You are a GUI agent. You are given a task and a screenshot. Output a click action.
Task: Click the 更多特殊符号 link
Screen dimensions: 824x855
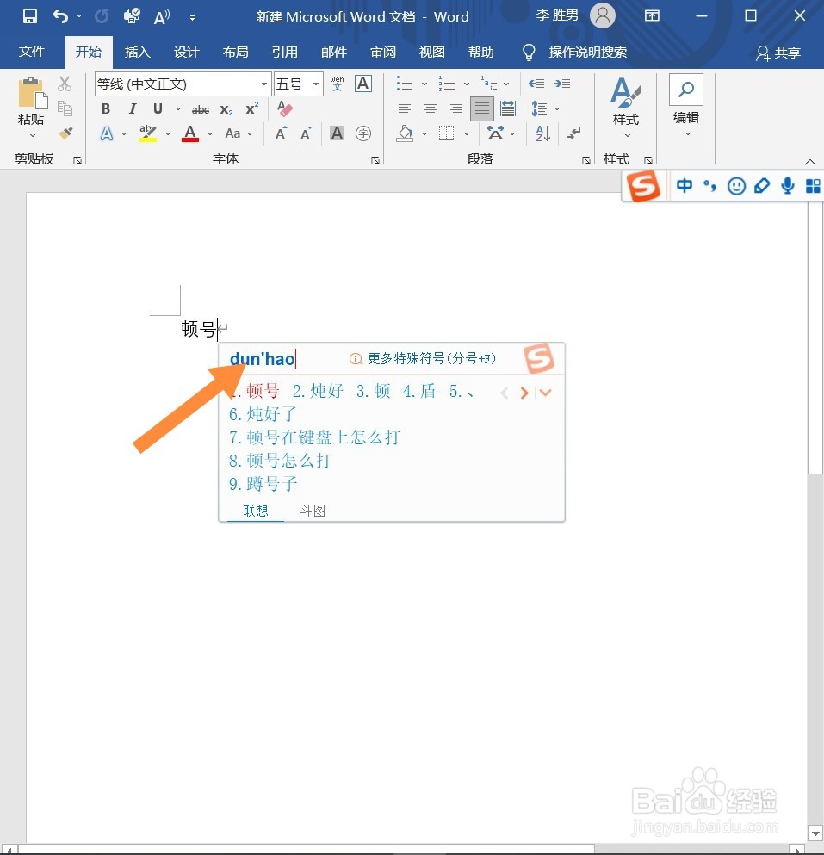click(x=422, y=358)
